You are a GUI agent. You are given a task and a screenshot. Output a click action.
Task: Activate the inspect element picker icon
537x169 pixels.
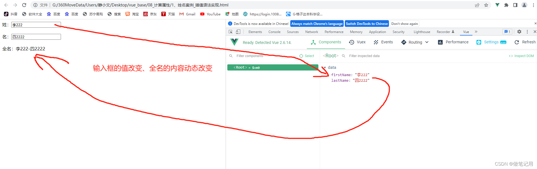point(231,32)
